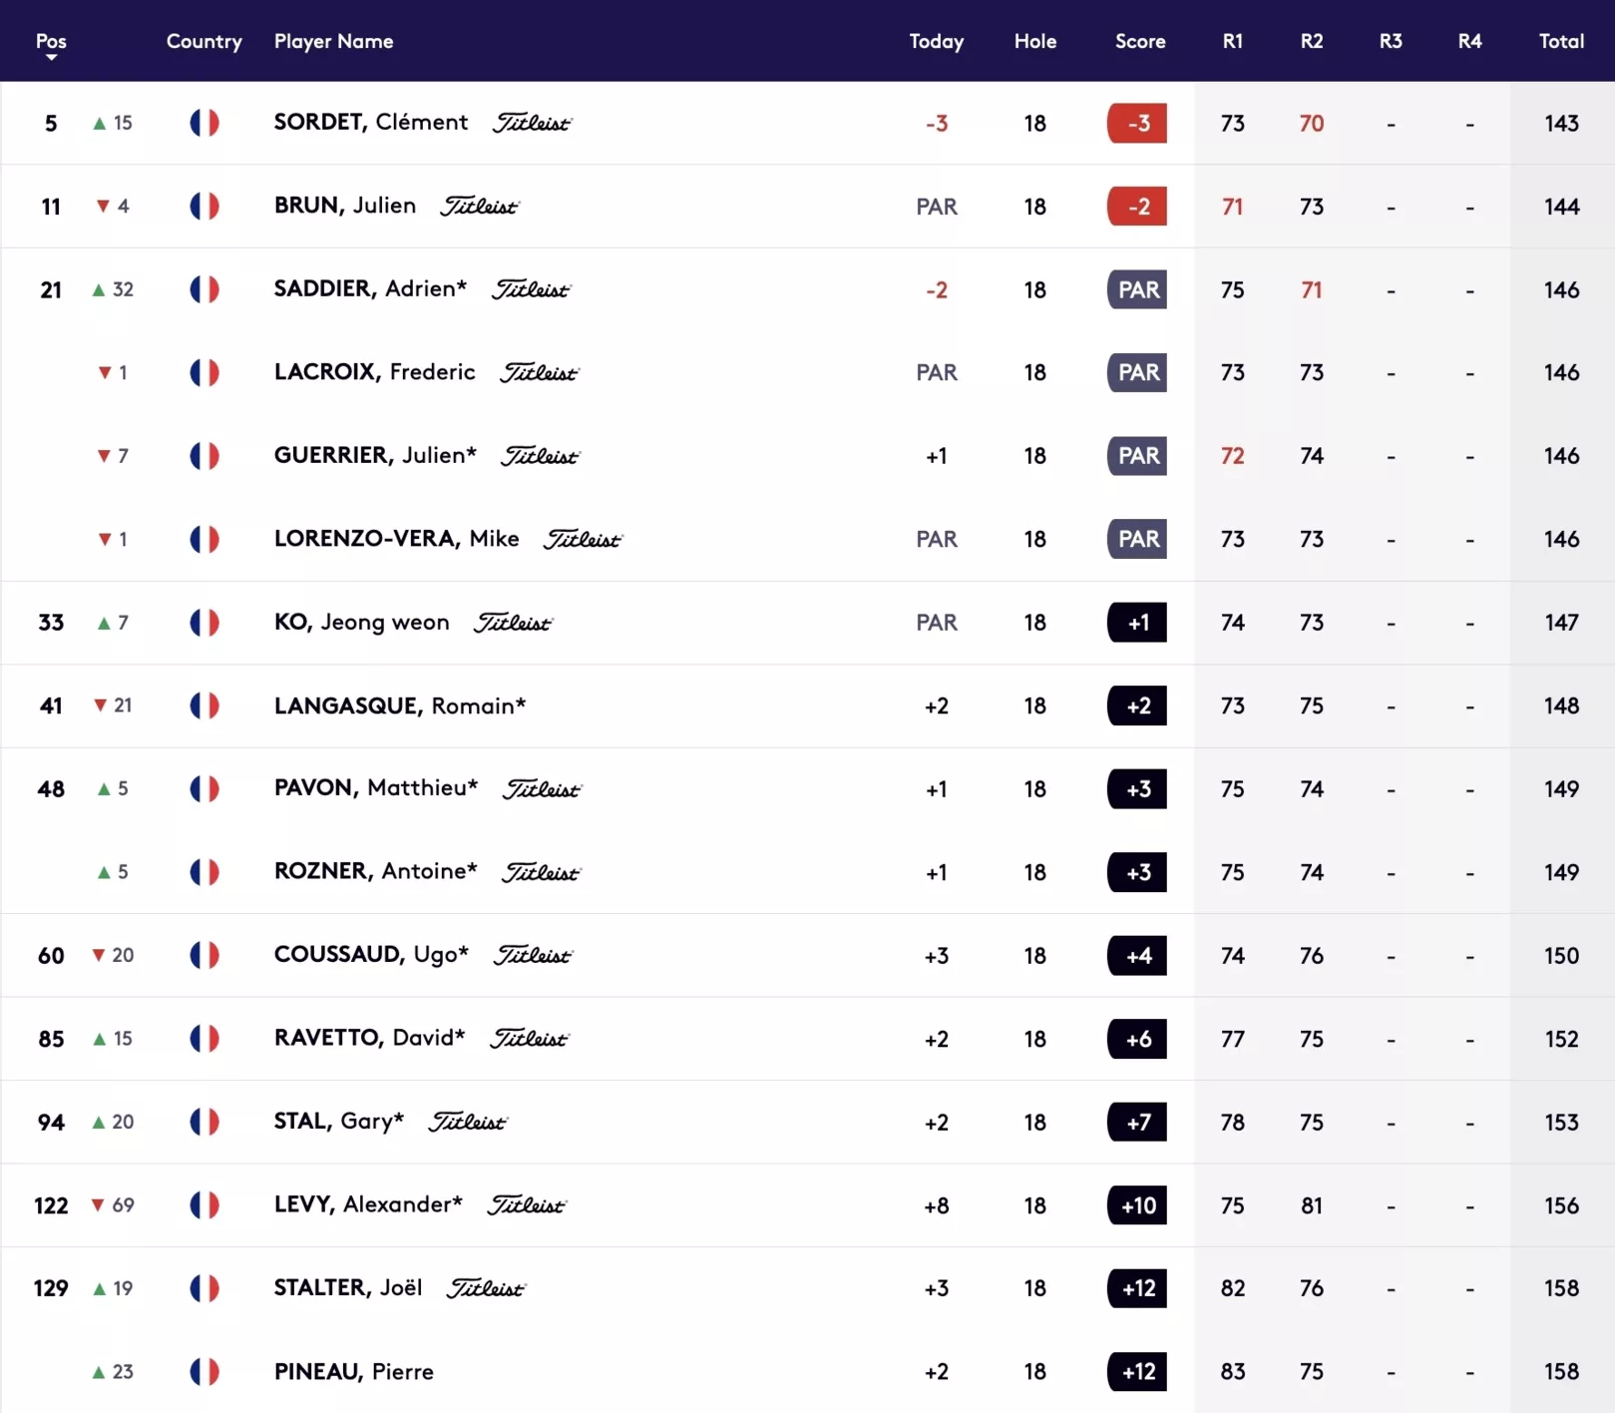The height and width of the screenshot is (1413, 1615).
Task: Click French flag beside SORDET, Clément
Action: [x=204, y=123]
